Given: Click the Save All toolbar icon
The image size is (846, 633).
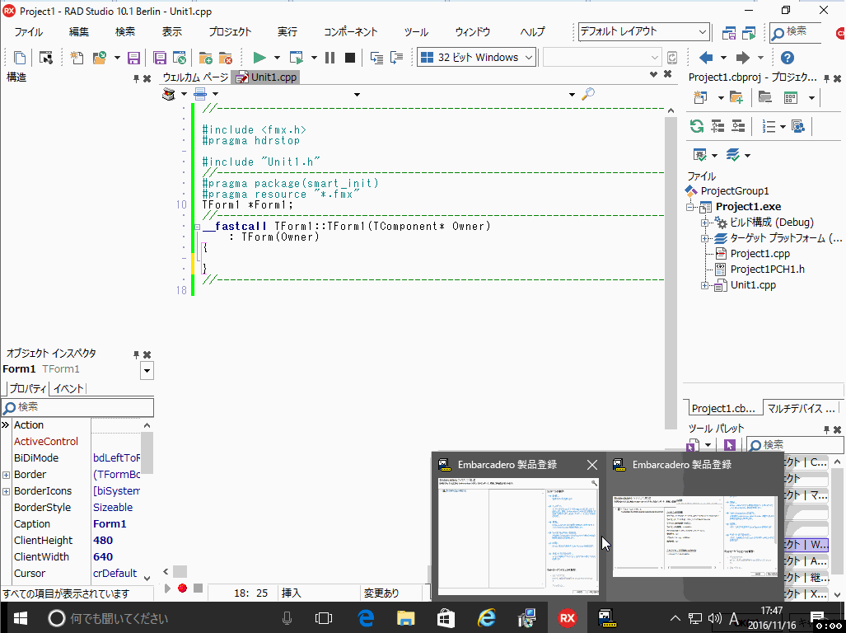Looking at the screenshot, I should (161, 57).
